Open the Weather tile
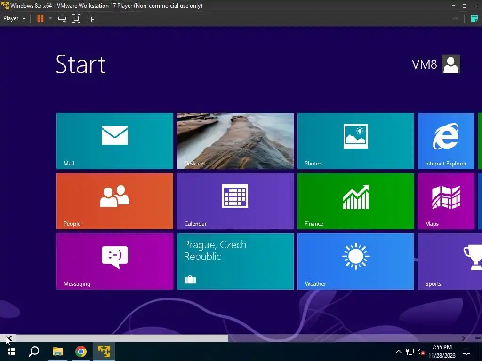 (356, 261)
